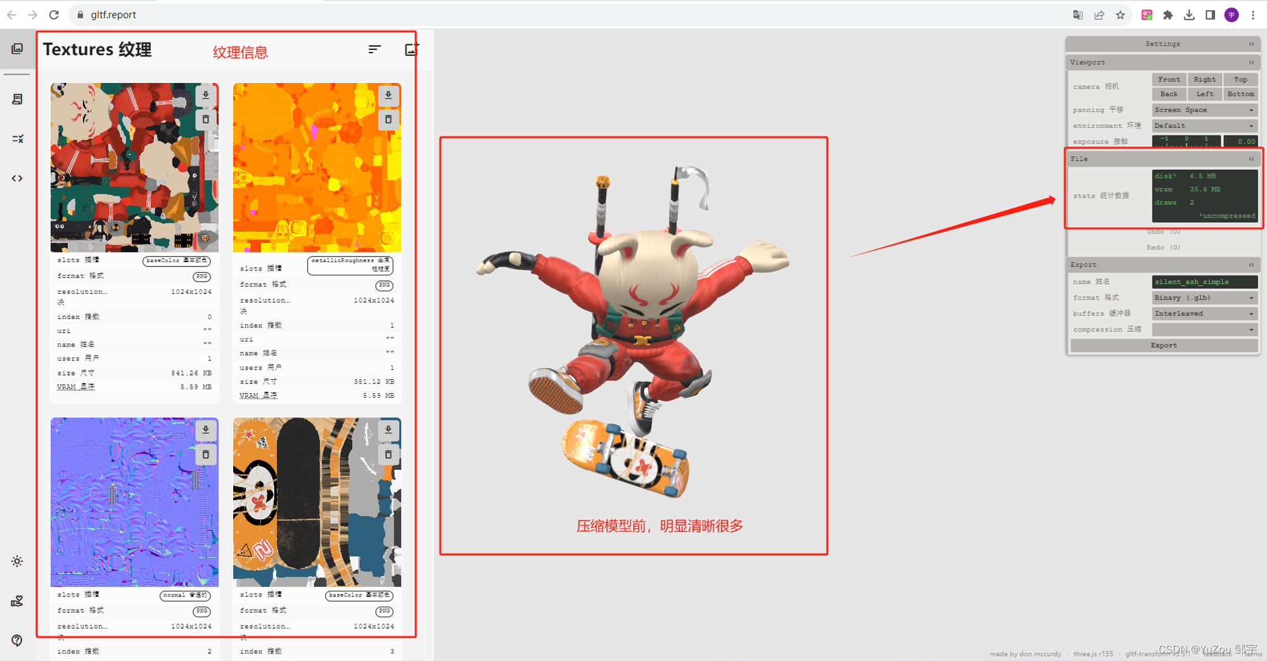Open the Textures tab in left sidebar
Image resolution: width=1267 pixels, height=661 pixels.
coord(17,49)
